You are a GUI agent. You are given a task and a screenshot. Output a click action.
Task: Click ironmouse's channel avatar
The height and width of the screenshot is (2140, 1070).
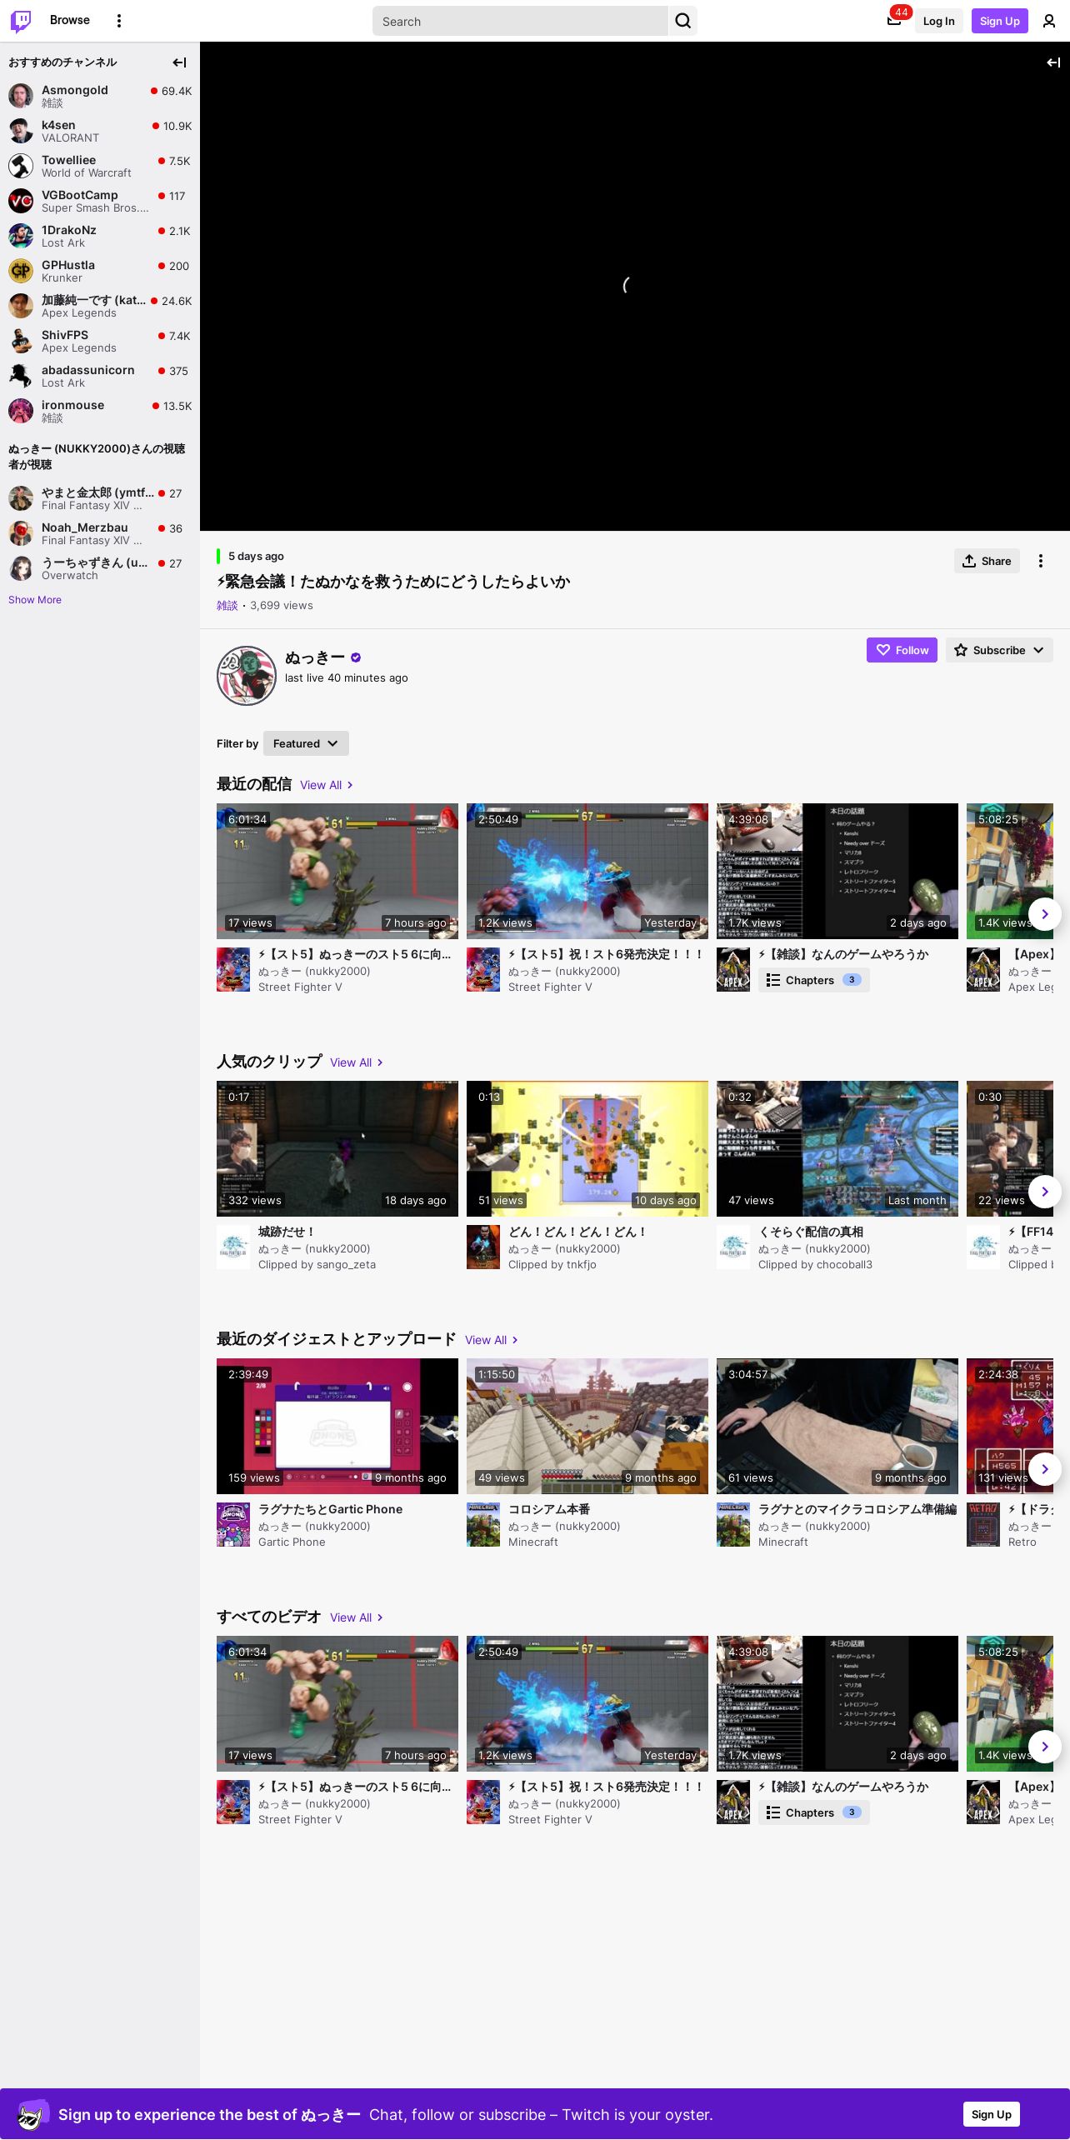pos(21,411)
